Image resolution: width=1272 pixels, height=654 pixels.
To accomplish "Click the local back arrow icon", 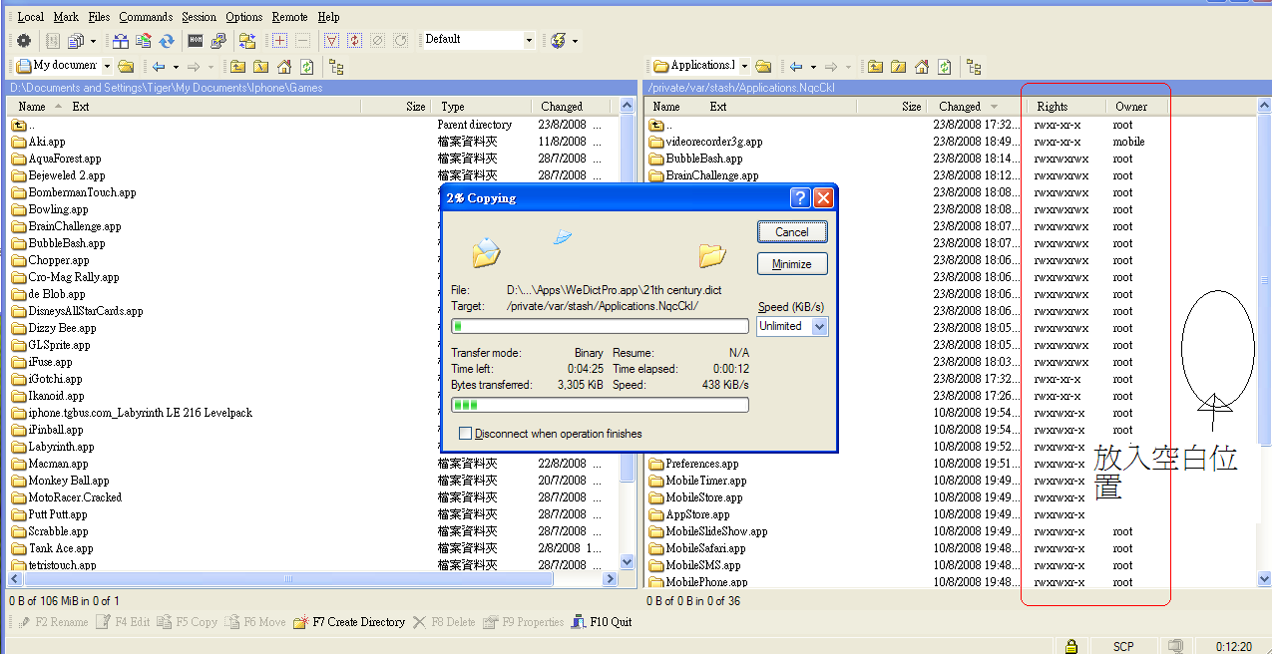I will (x=159, y=67).
